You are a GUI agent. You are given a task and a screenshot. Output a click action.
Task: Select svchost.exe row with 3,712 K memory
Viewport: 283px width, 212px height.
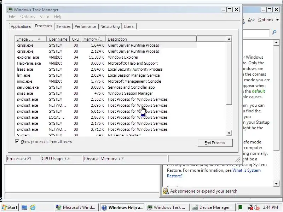point(106,129)
